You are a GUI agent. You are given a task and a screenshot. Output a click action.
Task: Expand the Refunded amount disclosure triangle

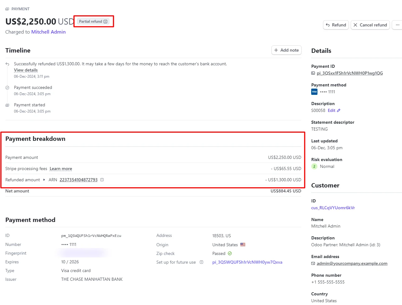[44, 180]
